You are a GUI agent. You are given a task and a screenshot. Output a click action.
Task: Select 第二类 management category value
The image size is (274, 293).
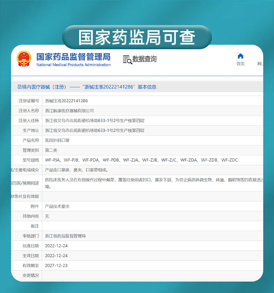tap(51, 150)
